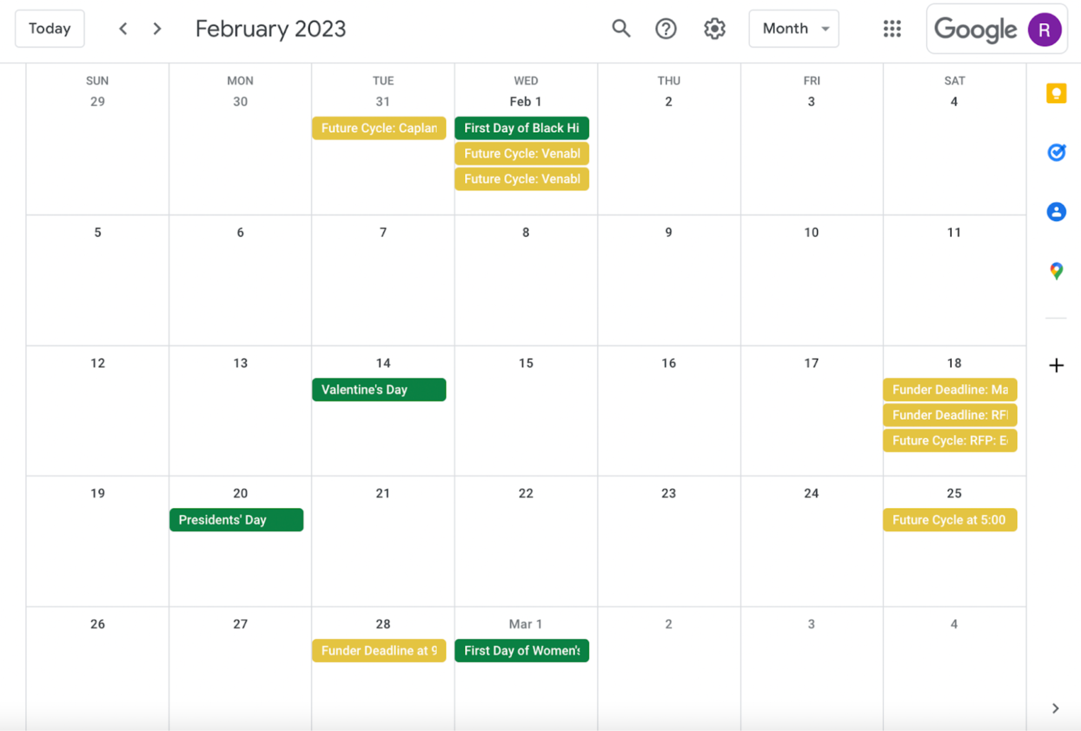Screen dimensions: 1081x731
Task: Expand the Month view dropdown
Action: (793, 29)
